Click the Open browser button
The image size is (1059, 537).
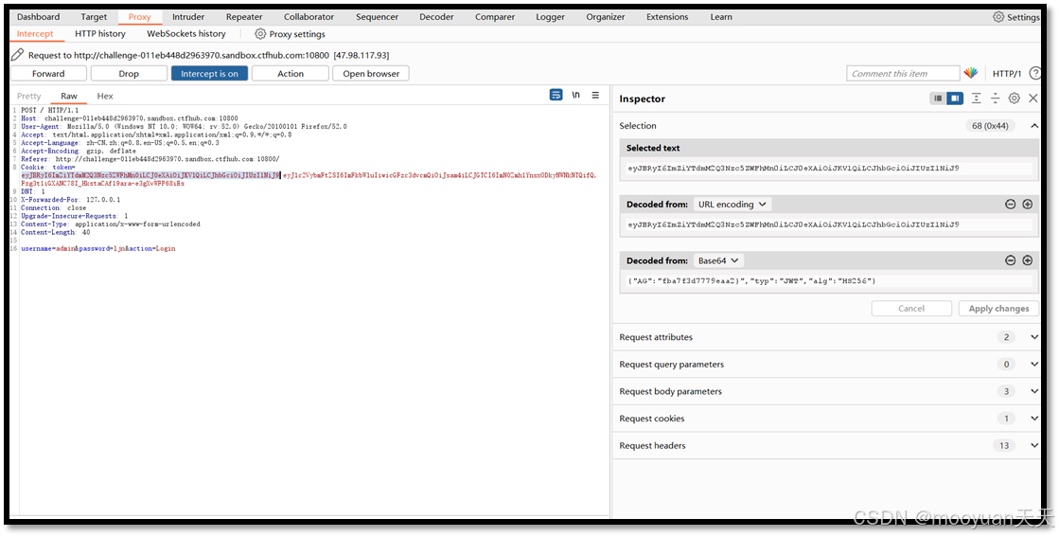371,74
